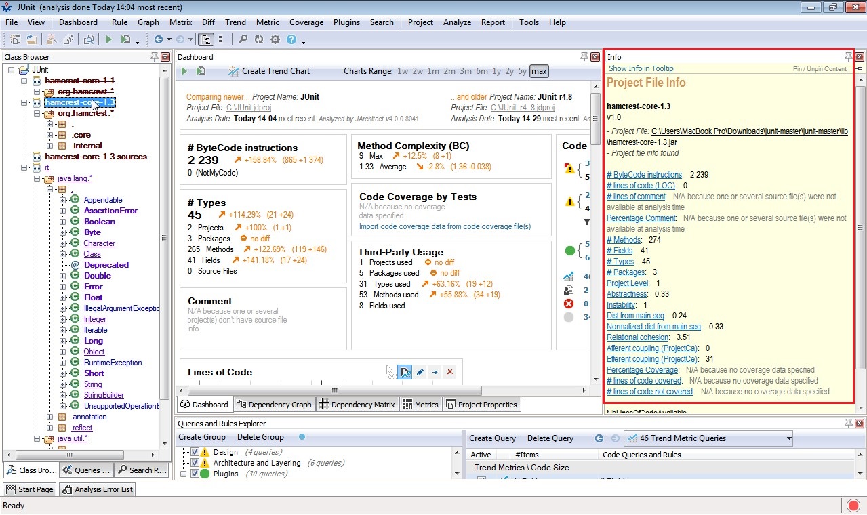867x515 pixels.
Task: Click the magnifier Search toolbar icon
Action: point(243,40)
